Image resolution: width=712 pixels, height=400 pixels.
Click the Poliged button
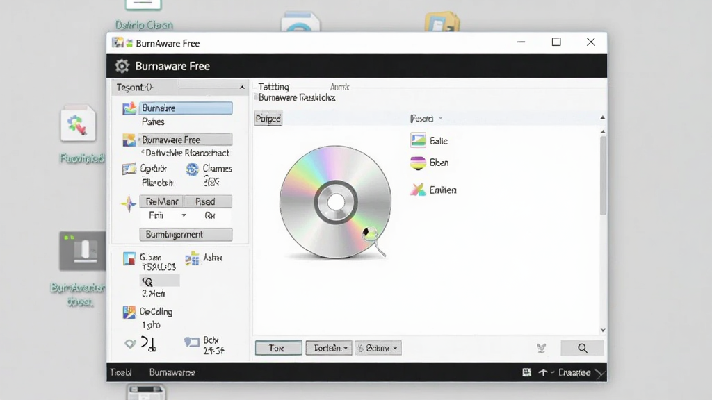click(268, 119)
